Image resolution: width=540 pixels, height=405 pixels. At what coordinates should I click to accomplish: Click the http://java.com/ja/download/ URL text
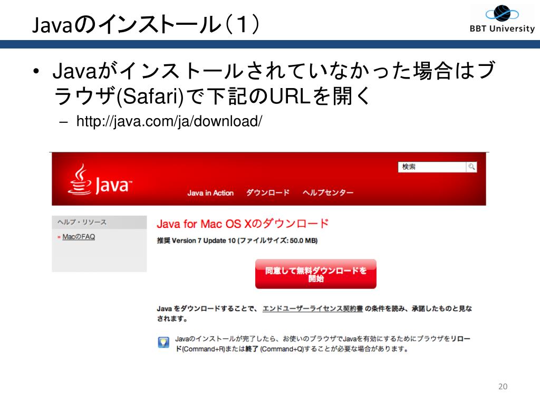tap(169, 121)
